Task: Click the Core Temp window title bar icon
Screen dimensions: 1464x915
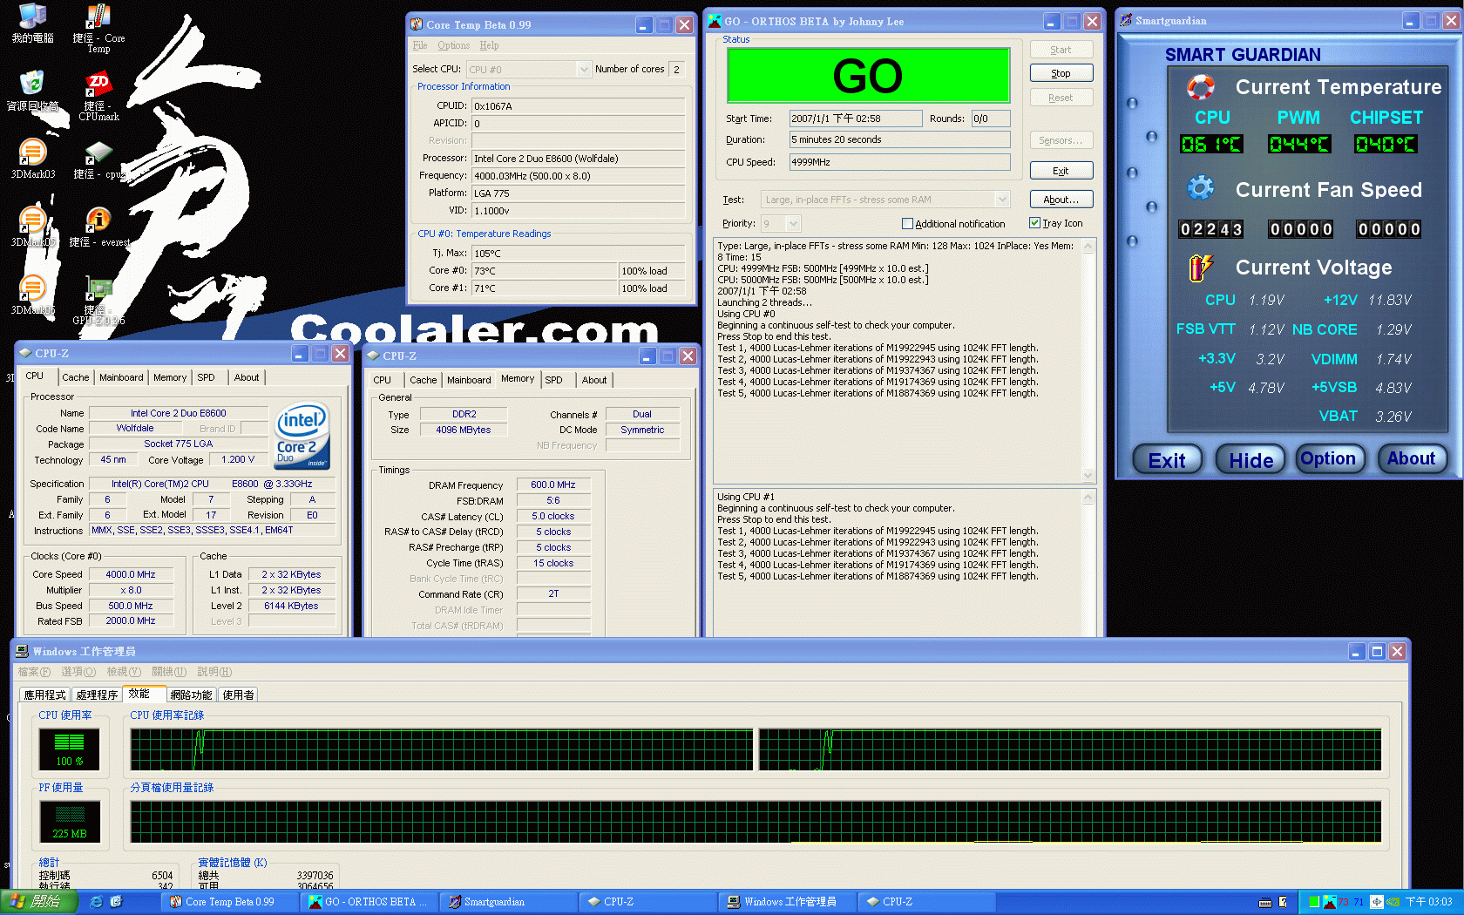Action: click(x=417, y=24)
